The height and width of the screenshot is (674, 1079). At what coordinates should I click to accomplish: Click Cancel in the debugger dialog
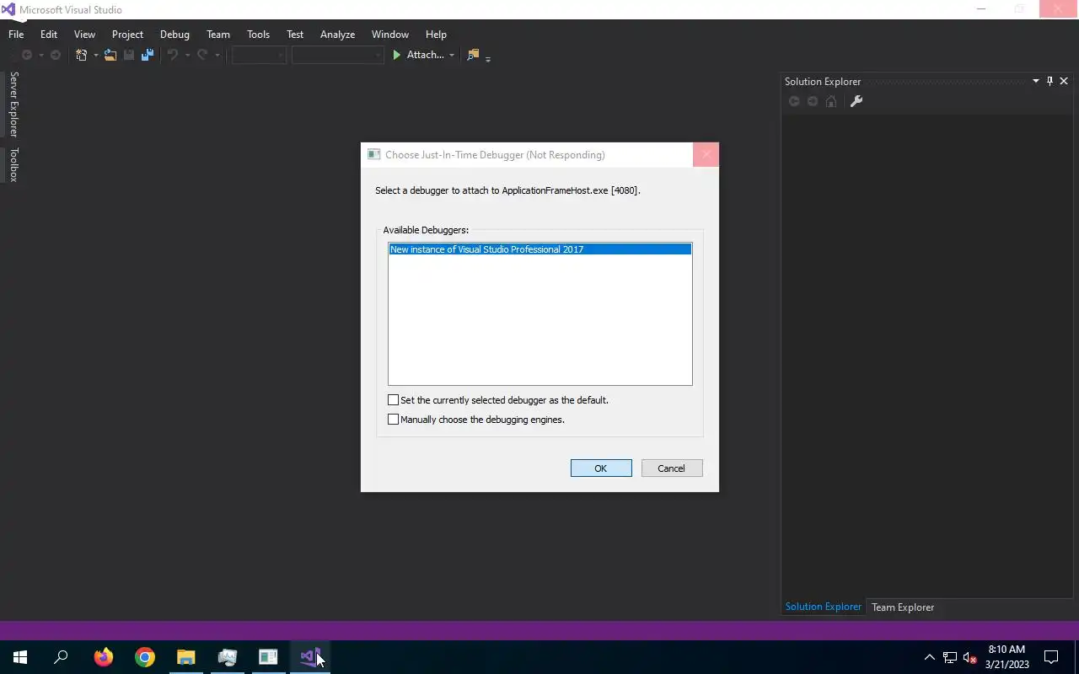pyautogui.click(x=672, y=468)
